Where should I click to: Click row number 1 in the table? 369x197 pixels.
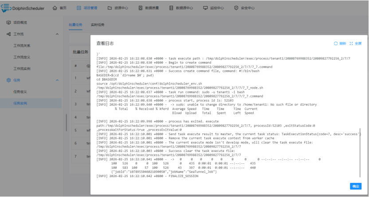coord(75,78)
